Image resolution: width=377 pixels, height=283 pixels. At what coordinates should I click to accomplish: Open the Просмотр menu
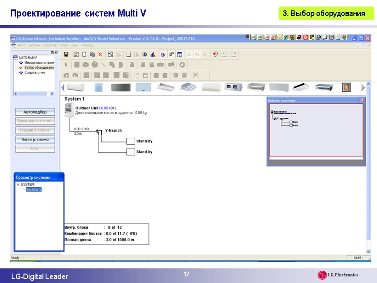click(50, 45)
